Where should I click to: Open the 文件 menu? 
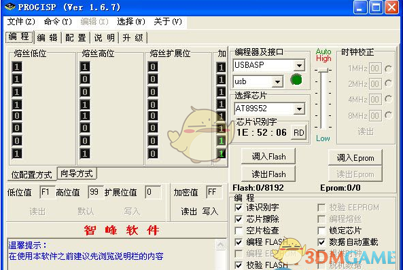coord(21,22)
